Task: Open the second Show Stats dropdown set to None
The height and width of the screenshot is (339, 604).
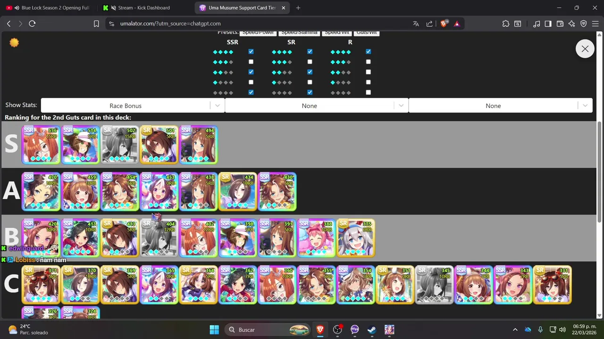Action: [317, 106]
